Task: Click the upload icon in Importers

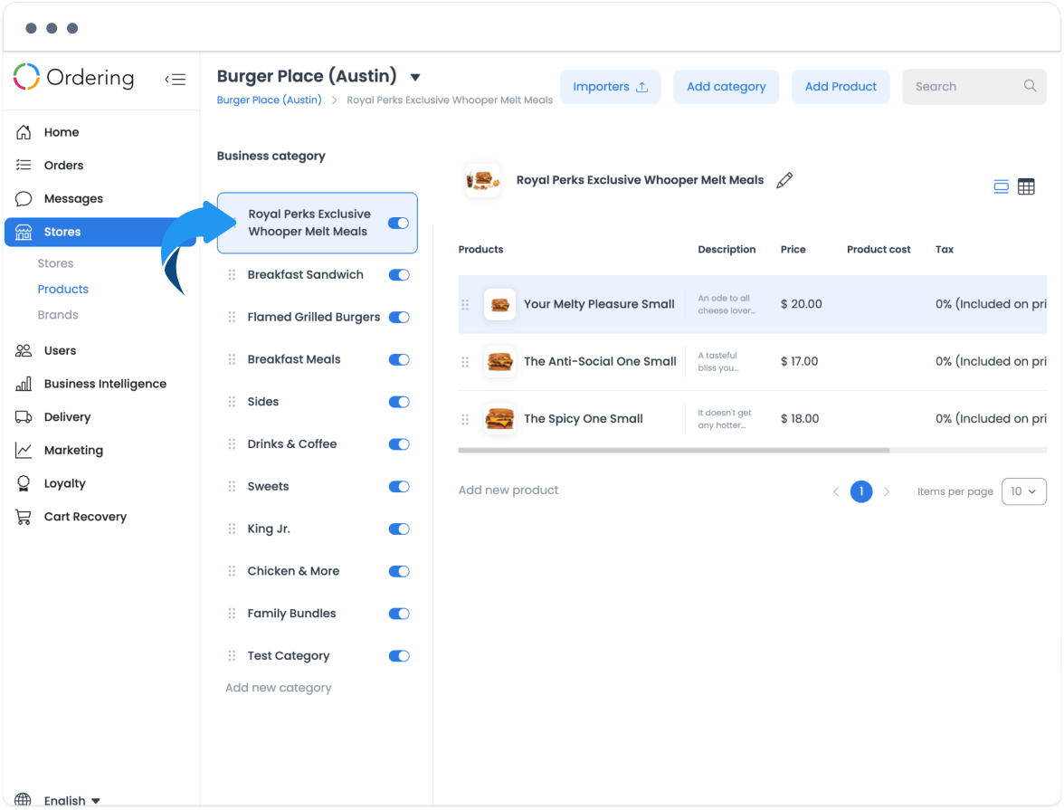Action: pos(642,87)
